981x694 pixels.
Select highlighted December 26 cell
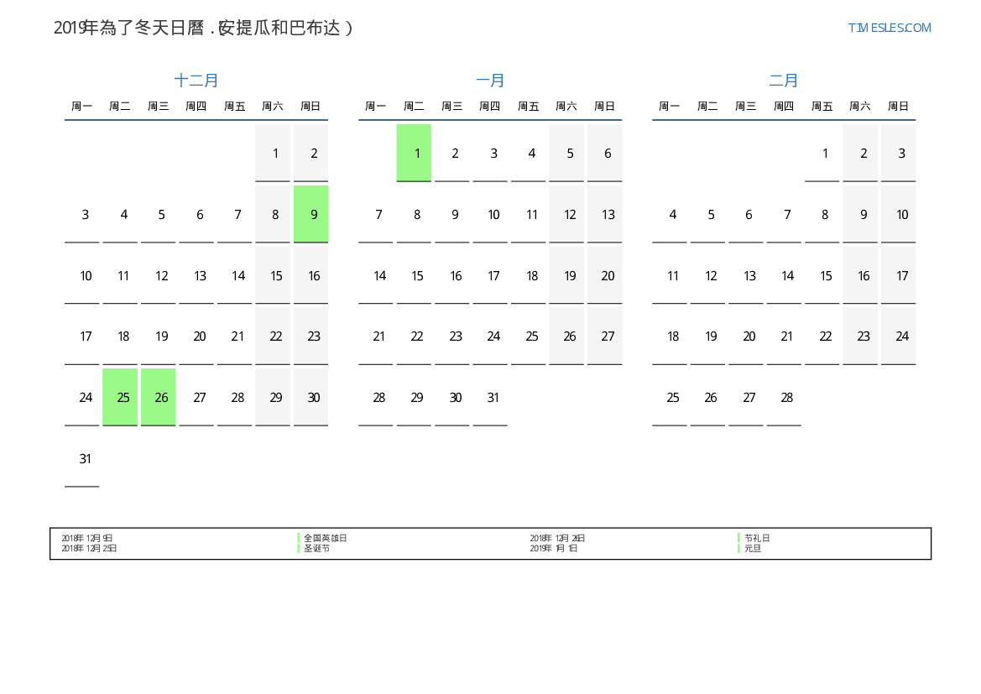tap(159, 397)
